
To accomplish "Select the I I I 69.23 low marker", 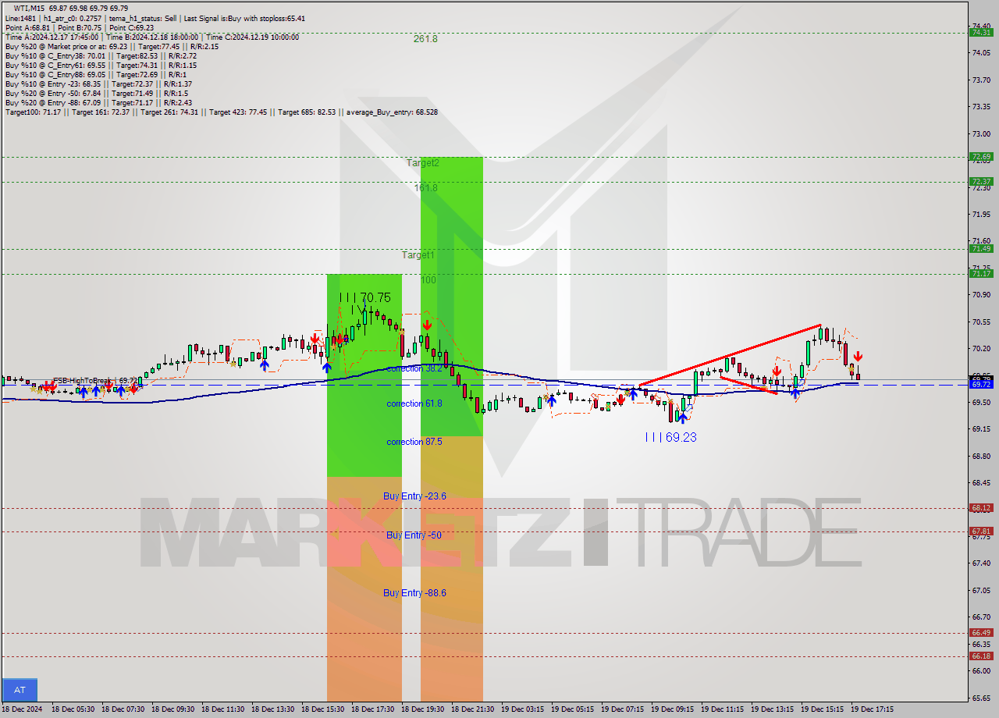I will pos(670,437).
